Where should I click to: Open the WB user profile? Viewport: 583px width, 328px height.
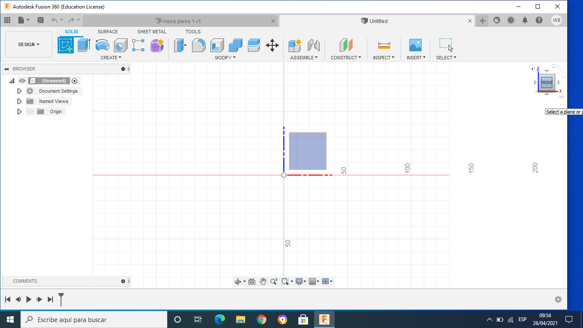(557, 20)
